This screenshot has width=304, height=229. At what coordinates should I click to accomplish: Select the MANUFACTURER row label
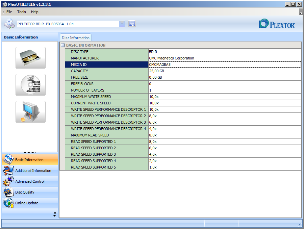coord(107,58)
